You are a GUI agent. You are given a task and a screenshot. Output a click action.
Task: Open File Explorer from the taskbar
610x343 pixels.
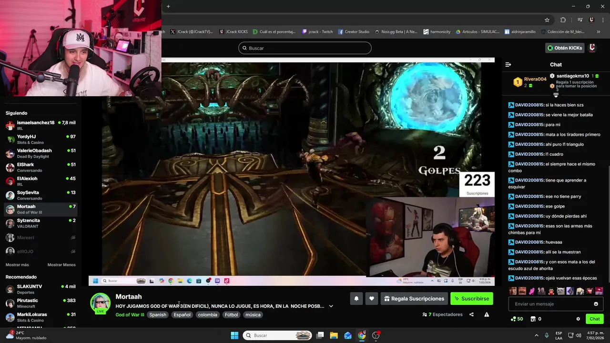tap(334, 335)
